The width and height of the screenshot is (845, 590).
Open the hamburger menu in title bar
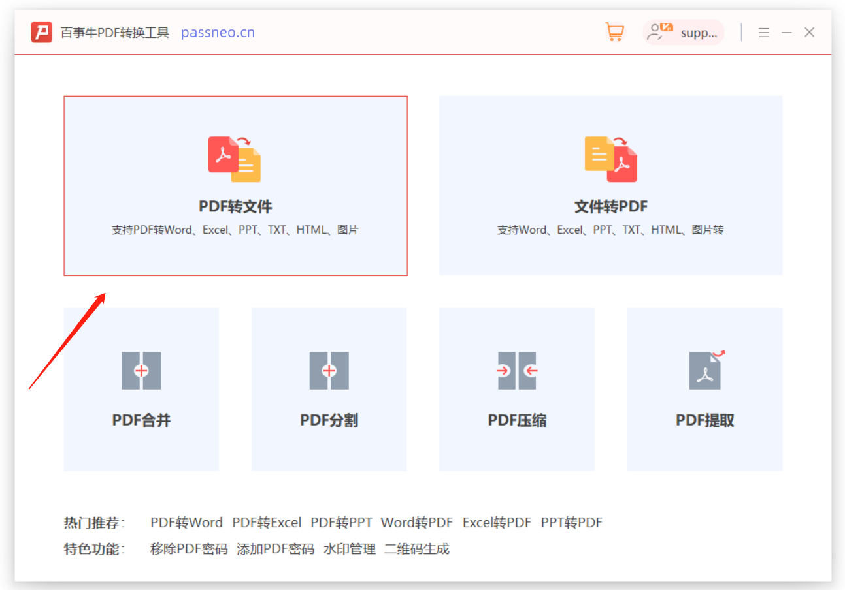click(763, 32)
